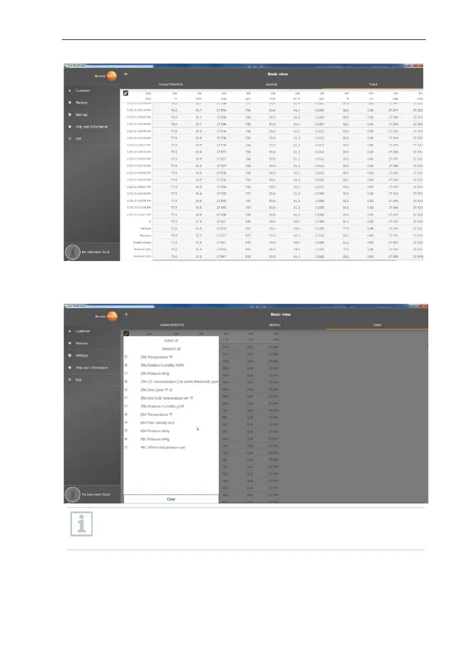The image size is (472, 670).
Task: Click the Close button under the channel list
Action: click(171, 499)
